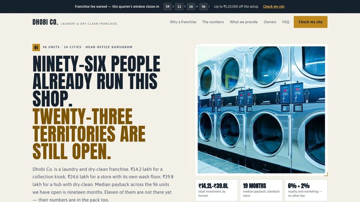This screenshot has width=360, height=202.
Task: Click the LAUNDRY & DRY-CLEAN FRANCHISE tagline
Action: point(89,24)
